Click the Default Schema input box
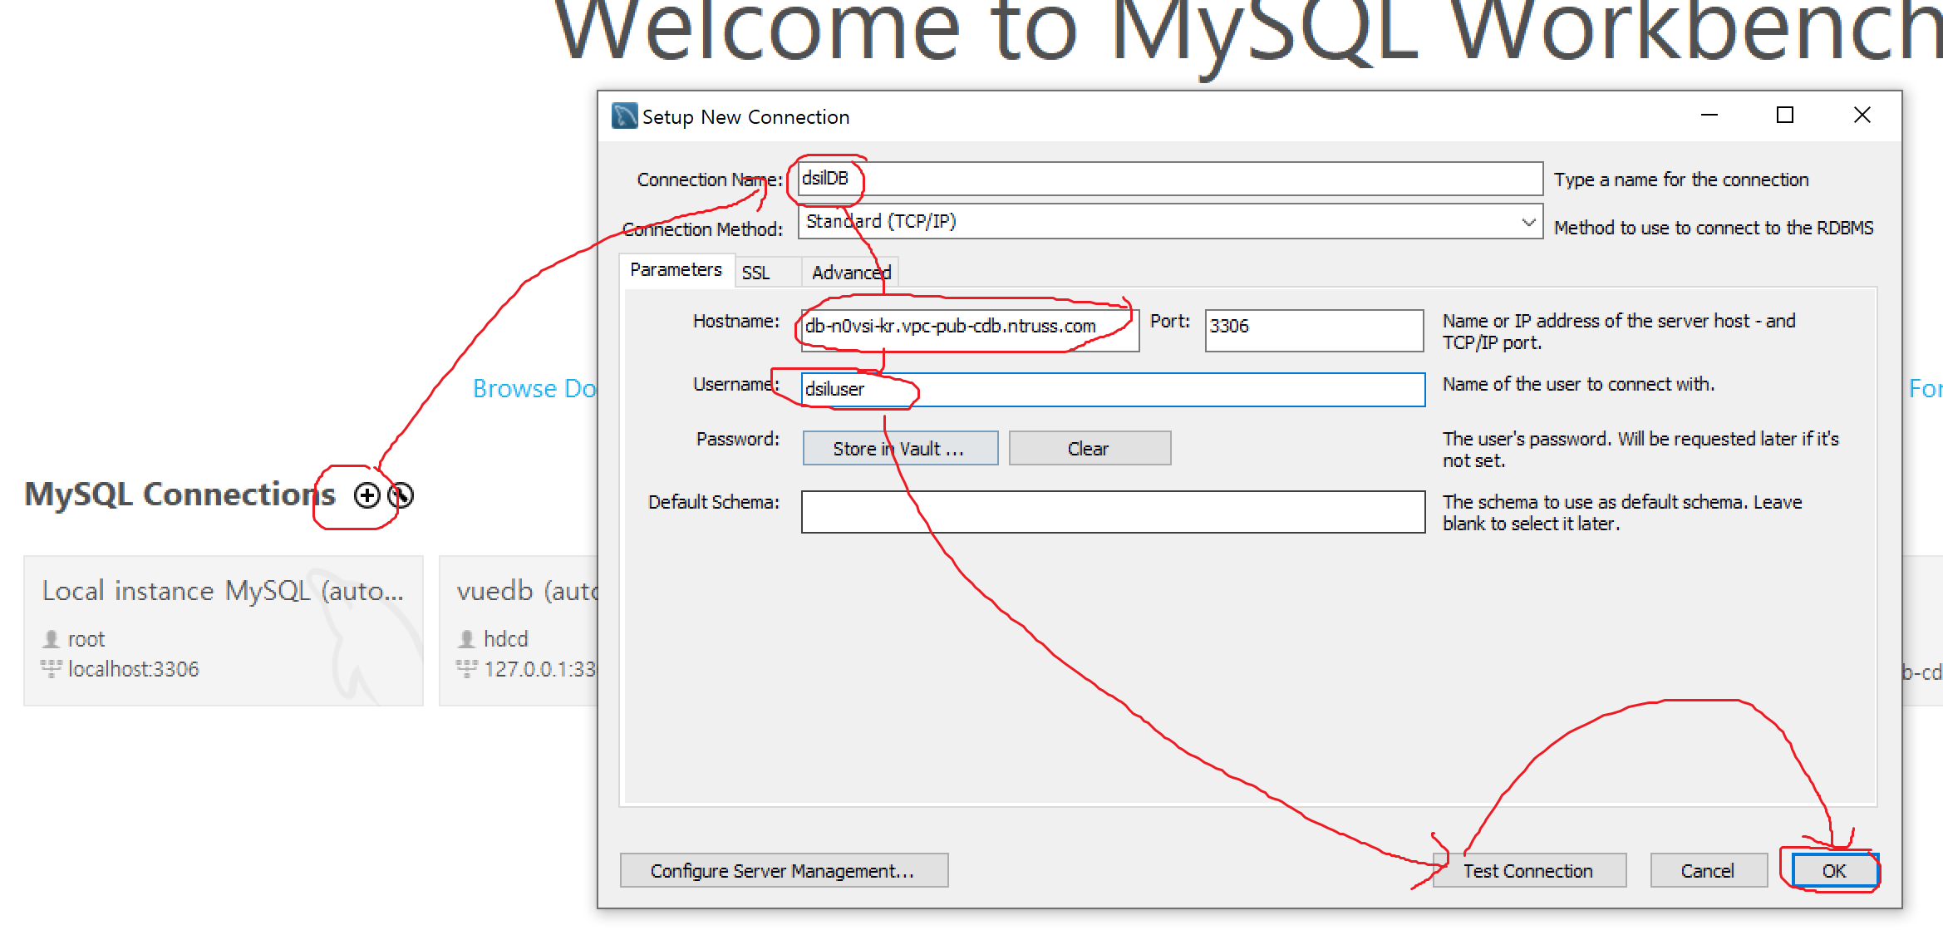The image size is (1943, 930). coord(1112,511)
